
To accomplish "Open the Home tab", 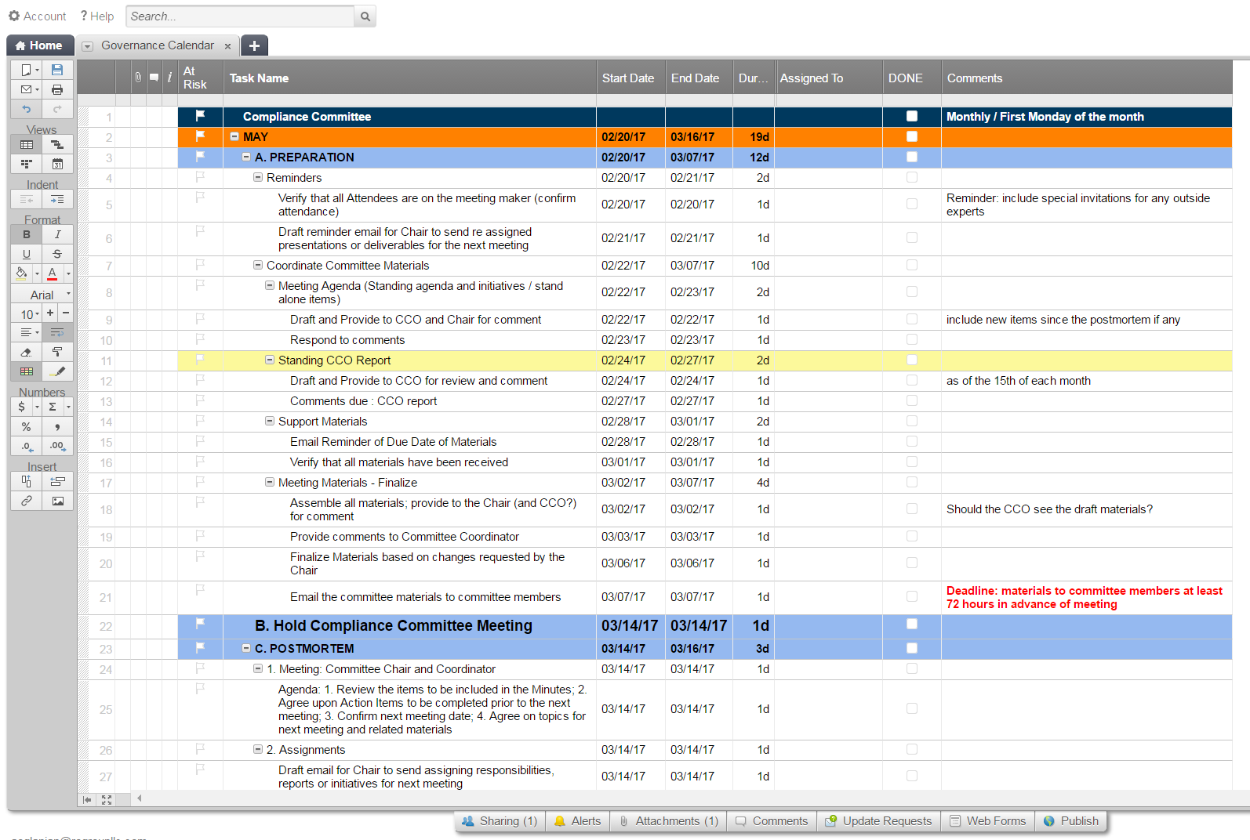I will click(40, 45).
